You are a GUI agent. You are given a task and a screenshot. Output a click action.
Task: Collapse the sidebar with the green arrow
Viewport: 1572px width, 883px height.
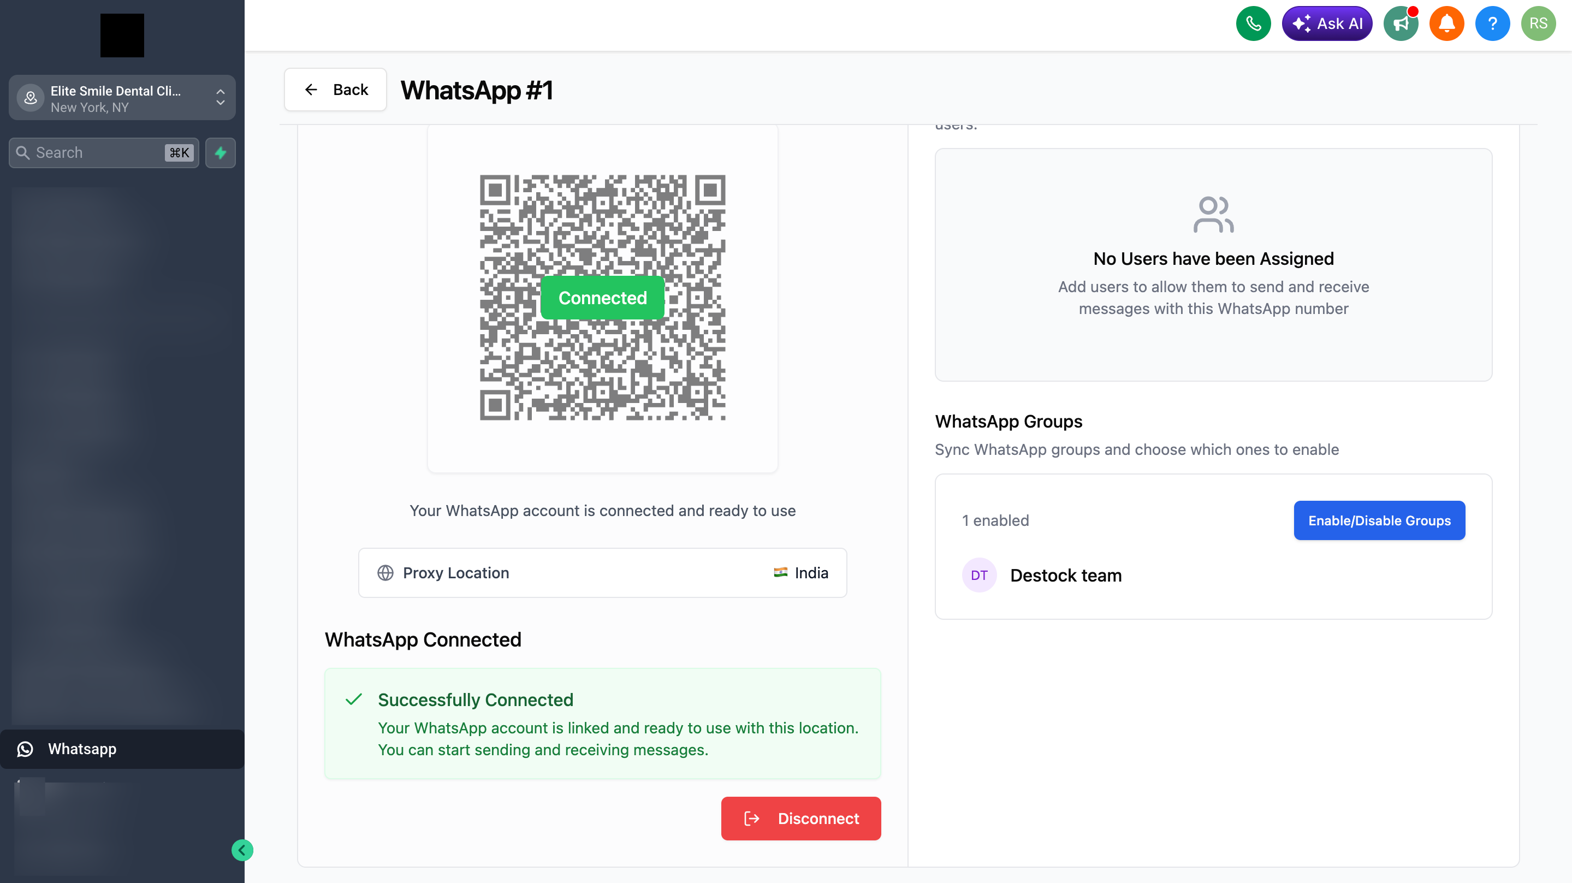(x=242, y=850)
